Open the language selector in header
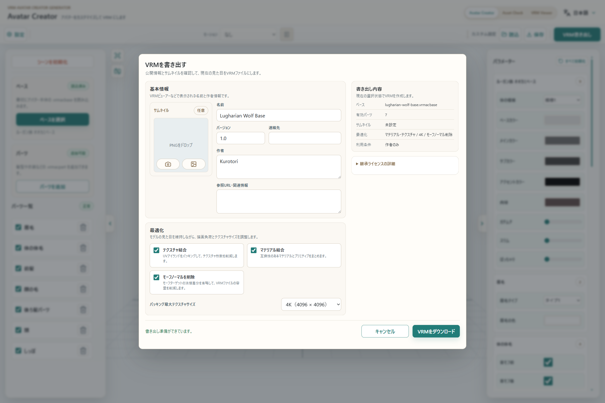Image resolution: width=605 pixels, height=403 pixels. (x=580, y=13)
